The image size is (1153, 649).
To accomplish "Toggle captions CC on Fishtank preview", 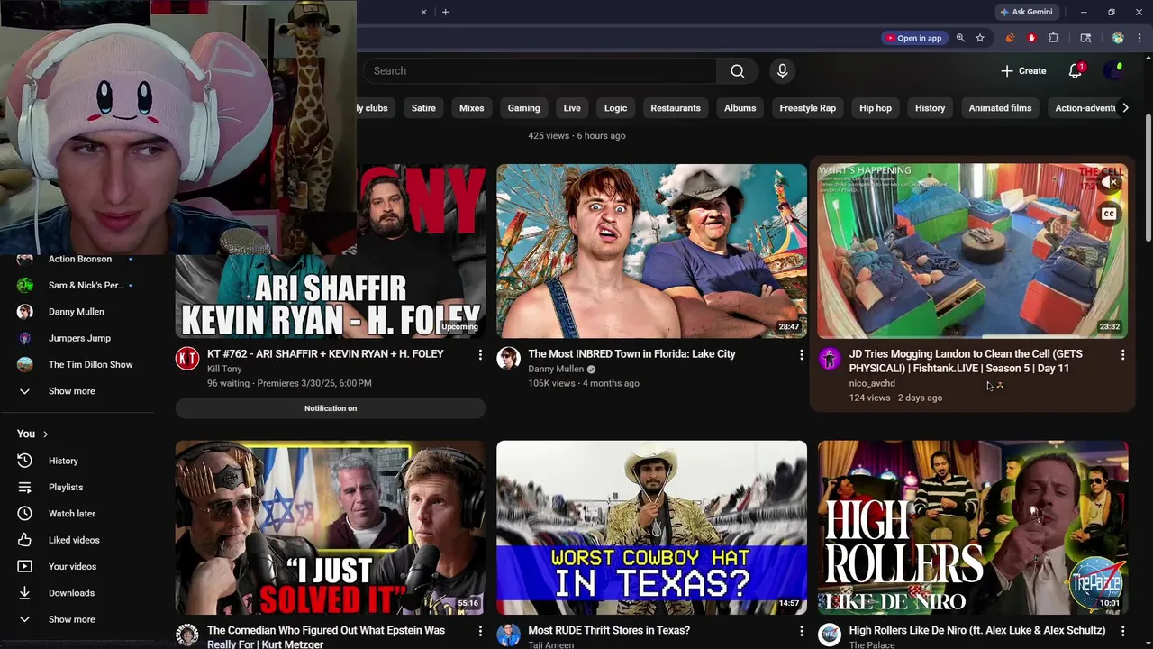I will pyautogui.click(x=1109, y=214).
